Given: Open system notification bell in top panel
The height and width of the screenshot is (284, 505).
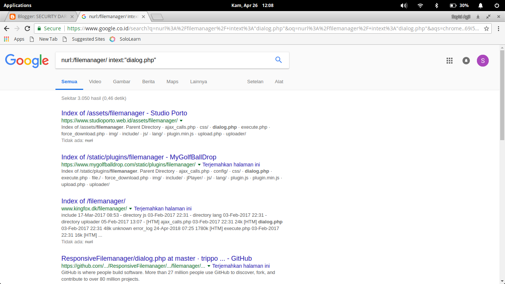Looking at the screenshot, I should coord(481,5).
